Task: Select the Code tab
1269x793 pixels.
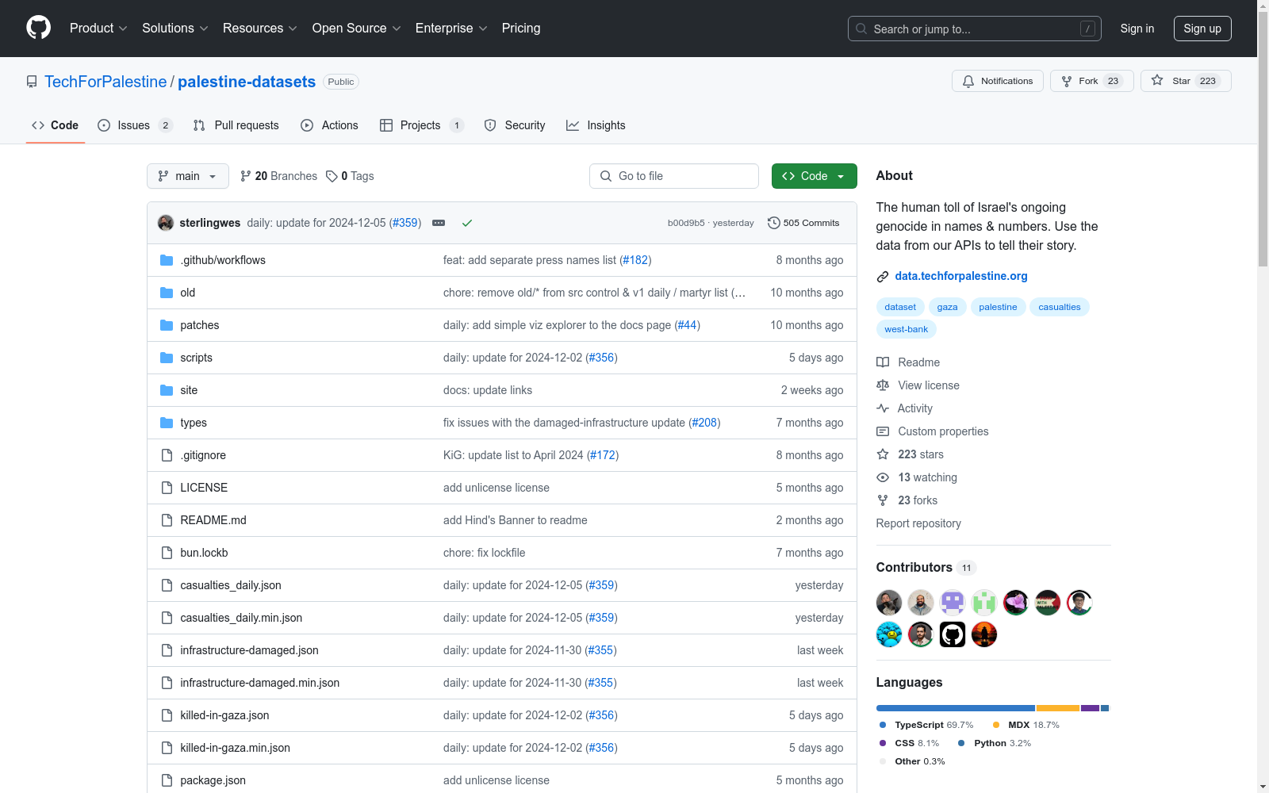Action: (x=56, y=125)
